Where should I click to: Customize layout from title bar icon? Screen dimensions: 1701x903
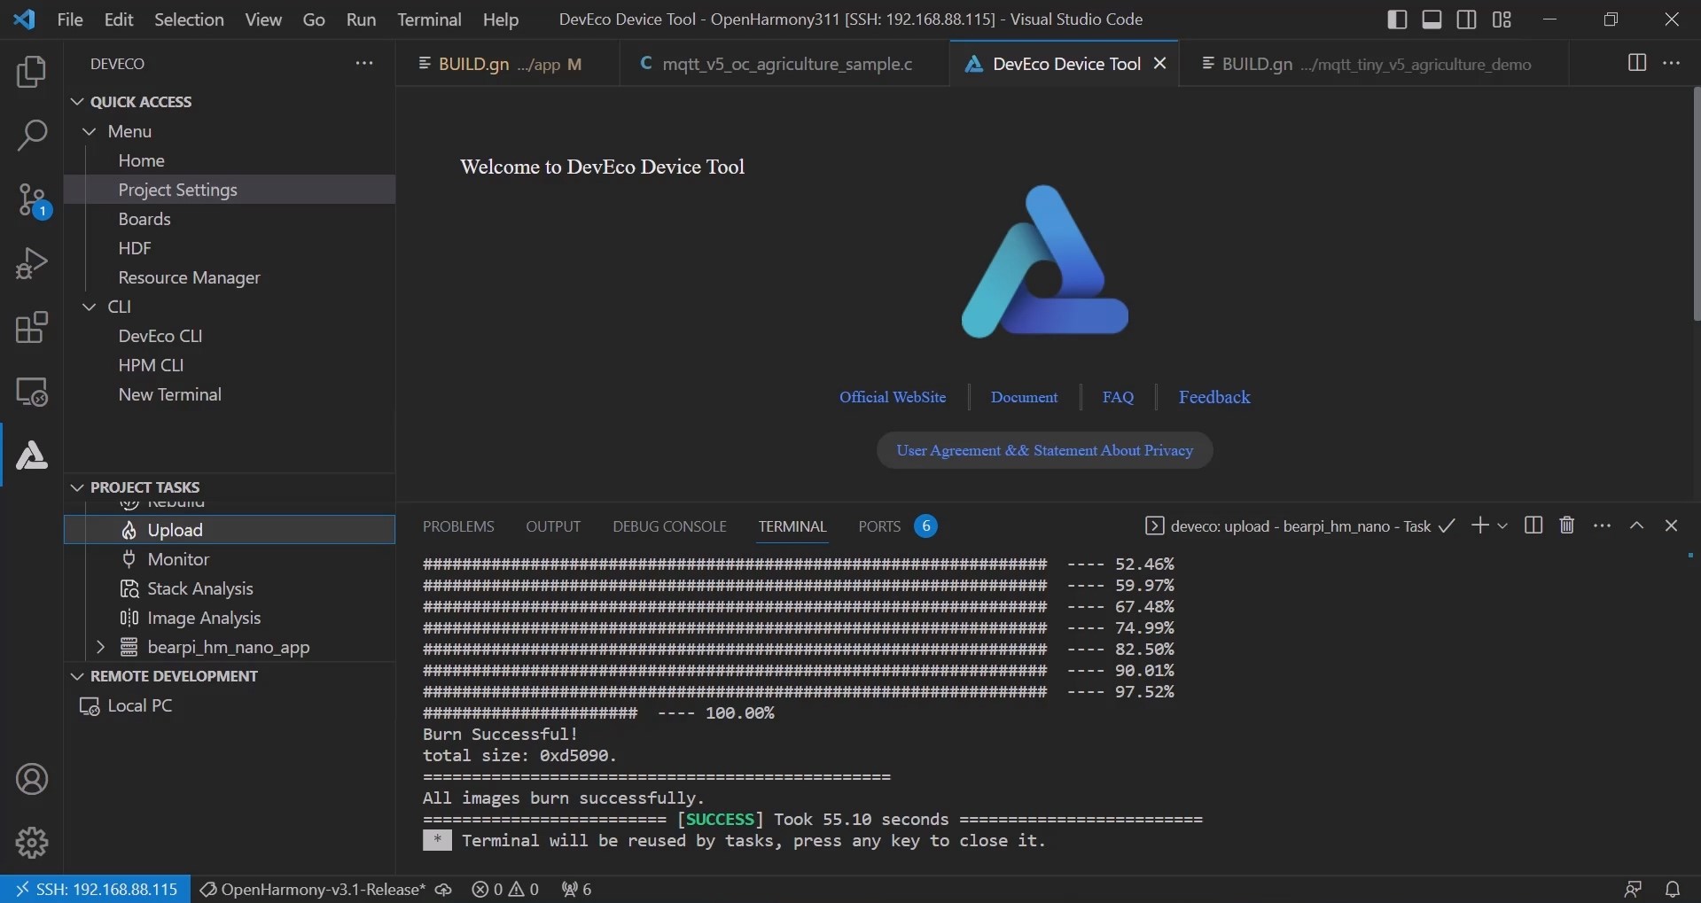click(1502, 19)
